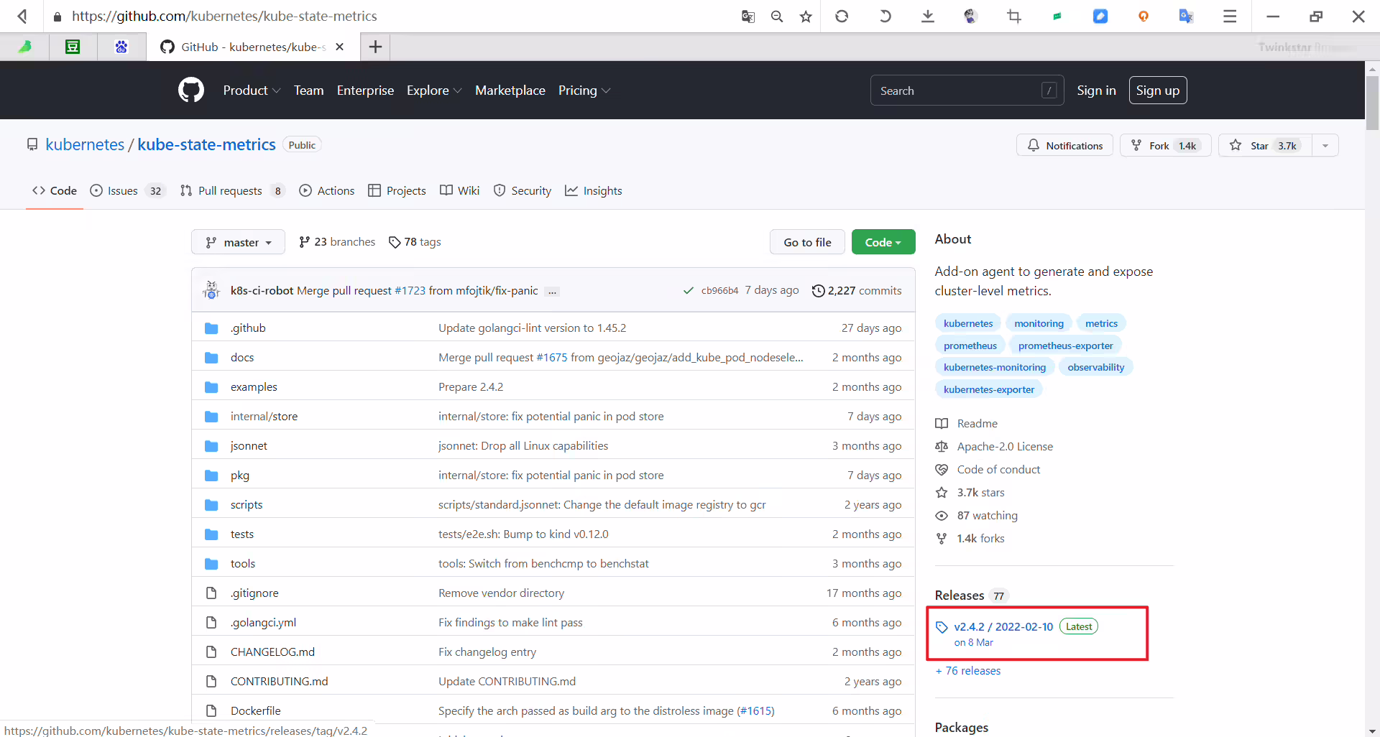Focus the GitHub Search field

pyautogui.click(x=967, y=91)
